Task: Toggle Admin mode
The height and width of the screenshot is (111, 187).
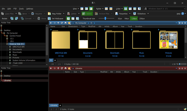Action: (x=87, y=14)
